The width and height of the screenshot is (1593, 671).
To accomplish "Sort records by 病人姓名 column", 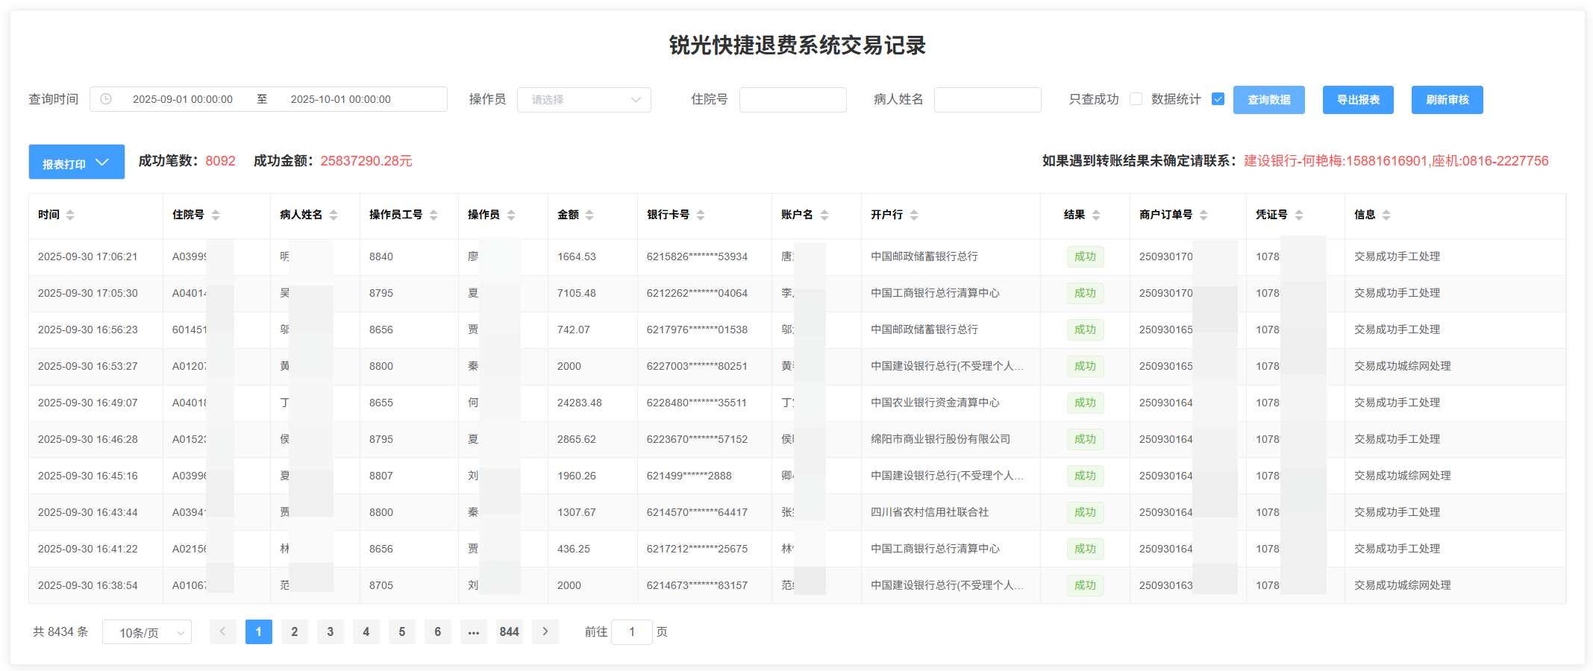I will pyautogui.click(x=334, y=215).
